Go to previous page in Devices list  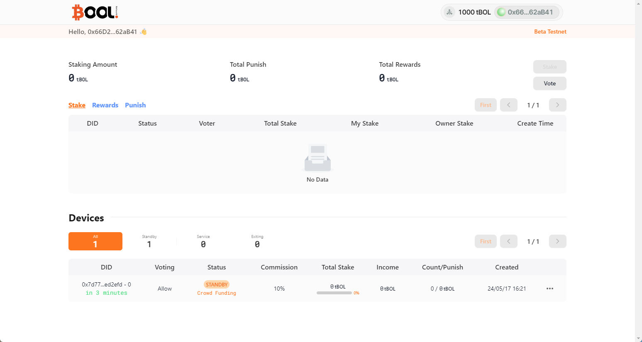[x=508, y=241]
